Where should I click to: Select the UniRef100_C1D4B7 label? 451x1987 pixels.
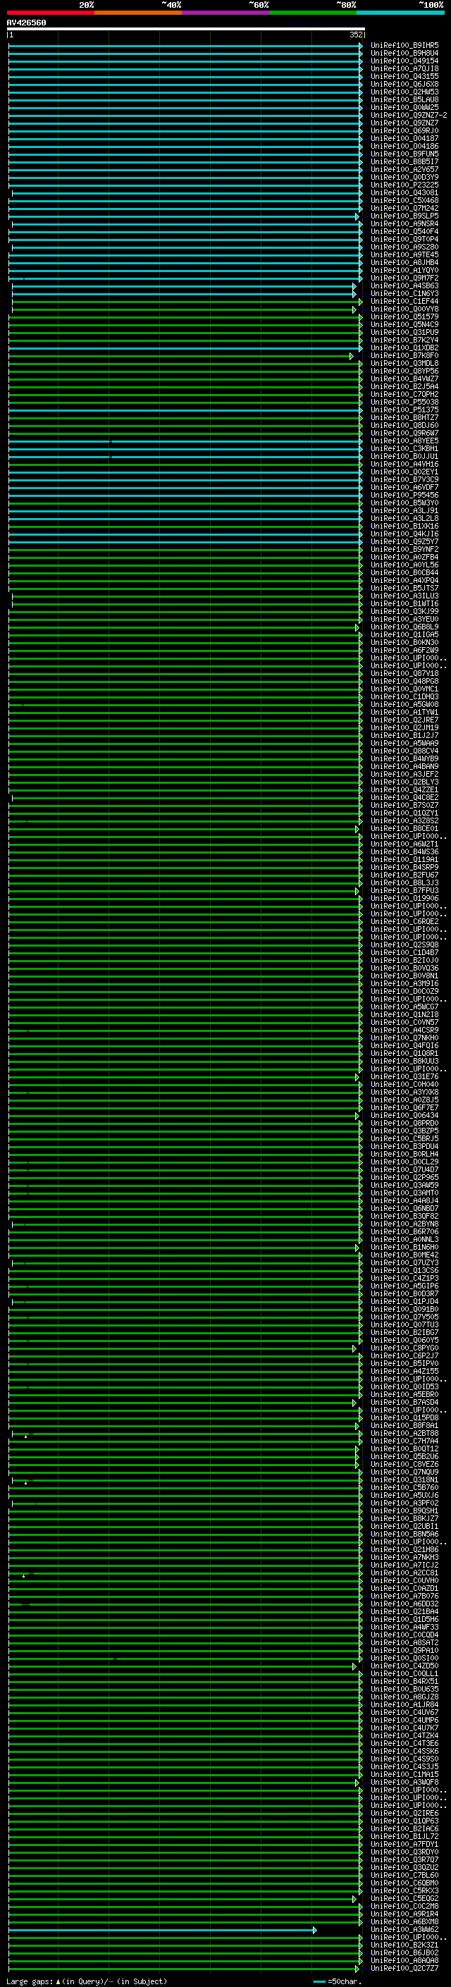(x=404, y=953)
